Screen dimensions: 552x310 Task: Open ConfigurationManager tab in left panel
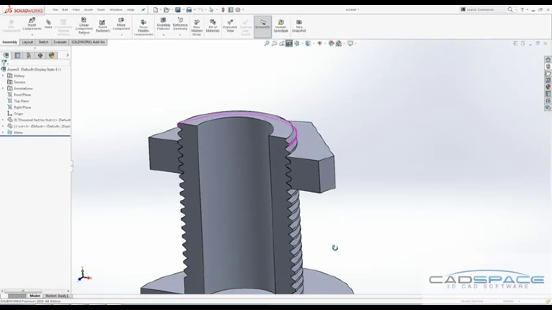28,55
